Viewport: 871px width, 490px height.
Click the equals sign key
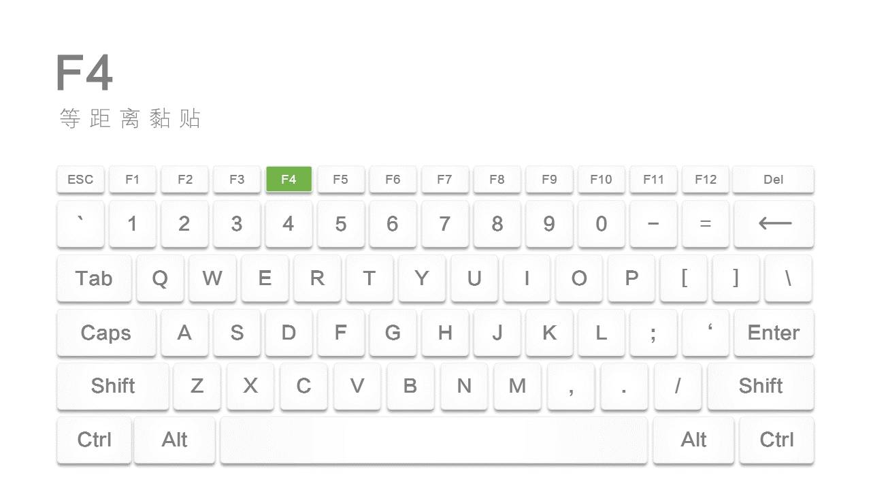705,223
